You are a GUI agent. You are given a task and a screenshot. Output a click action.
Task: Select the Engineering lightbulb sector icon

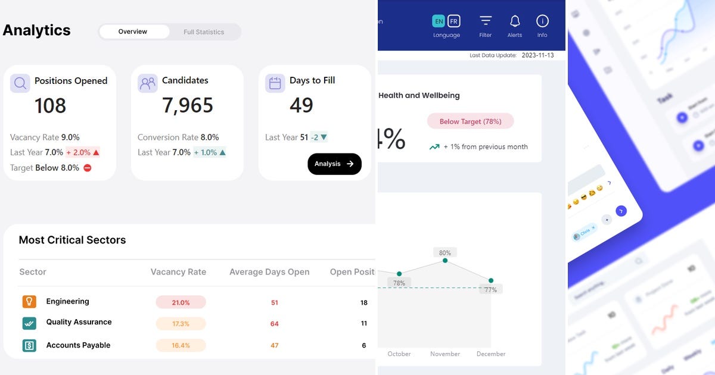tap(29, 301)
